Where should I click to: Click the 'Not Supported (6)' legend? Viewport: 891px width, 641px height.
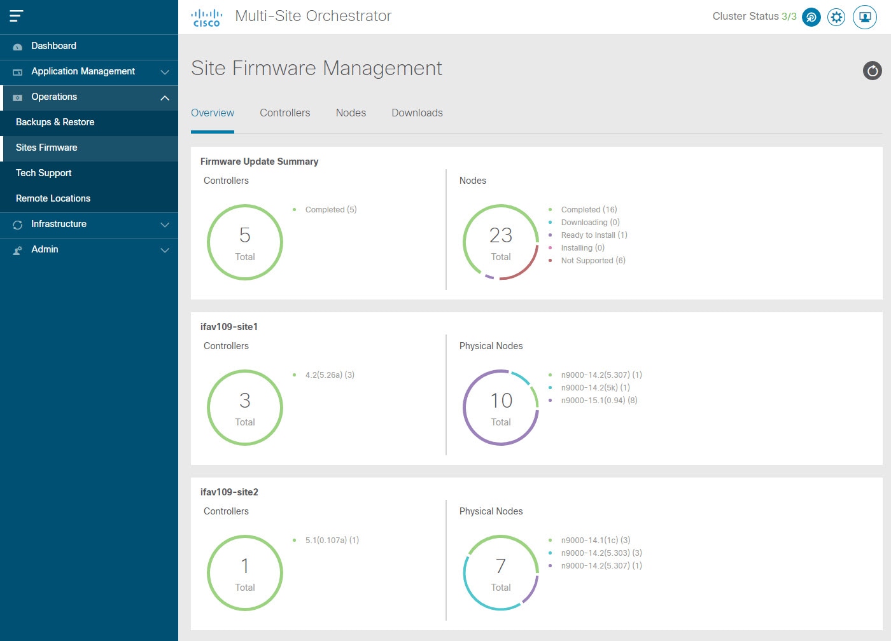(593, 261)
